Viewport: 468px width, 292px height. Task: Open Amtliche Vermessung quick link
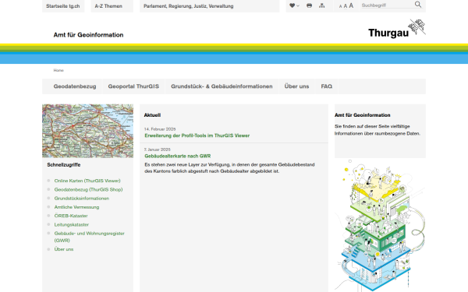point(76,207)
